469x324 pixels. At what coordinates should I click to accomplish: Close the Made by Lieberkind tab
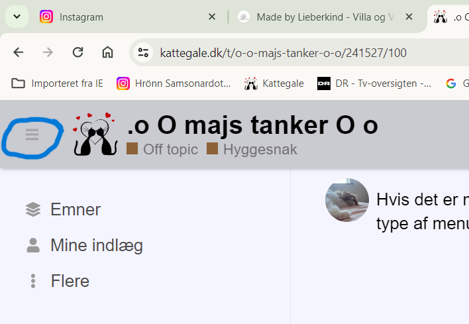pyautogui.click(x=409, y=17)
